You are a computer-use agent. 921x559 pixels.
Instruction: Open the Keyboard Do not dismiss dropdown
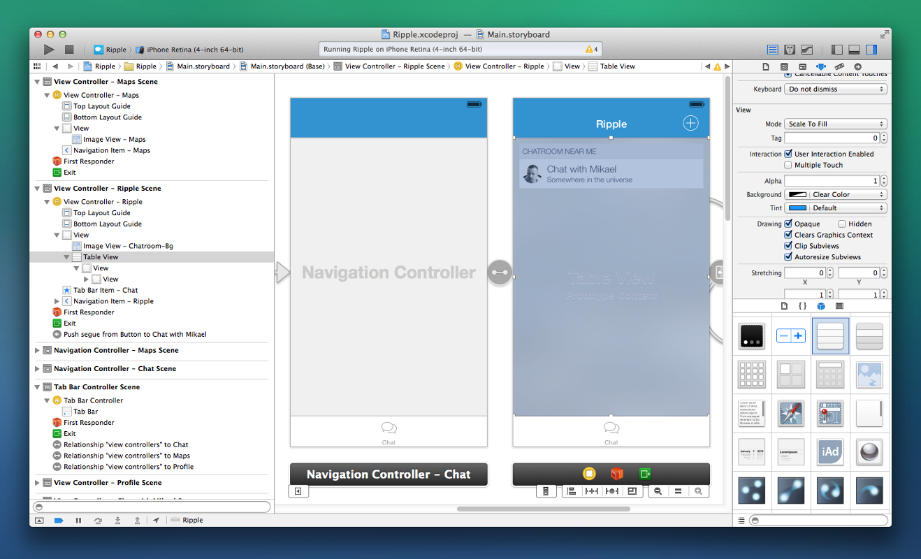tap(835, 89)
